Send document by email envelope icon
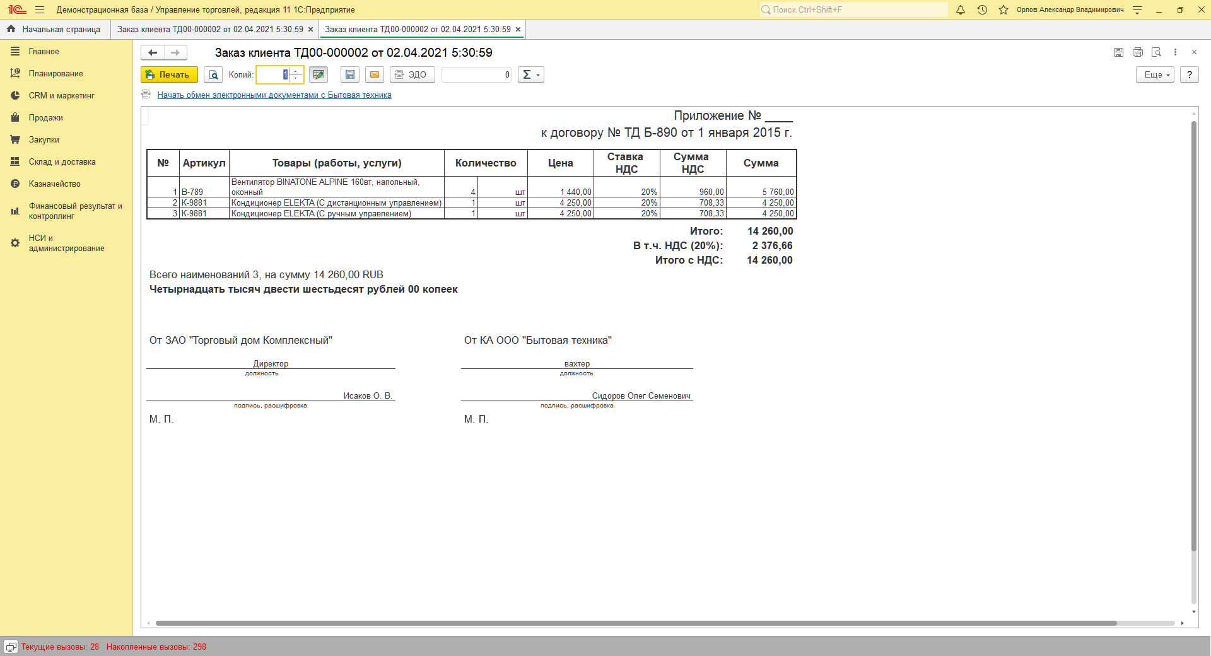Viewport: 1211px width, 656px height. (x=375, y=74)
